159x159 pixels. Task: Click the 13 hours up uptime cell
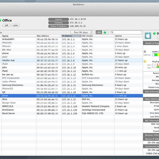[x=121, y=113]
